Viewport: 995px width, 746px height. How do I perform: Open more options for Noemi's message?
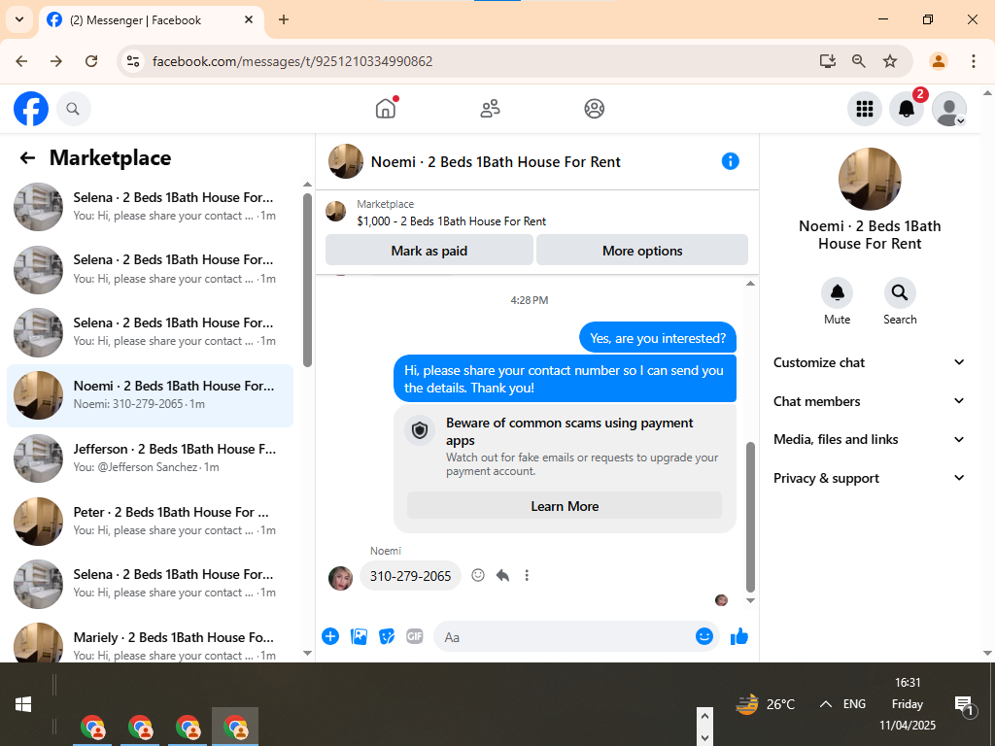tap(526, 575)
